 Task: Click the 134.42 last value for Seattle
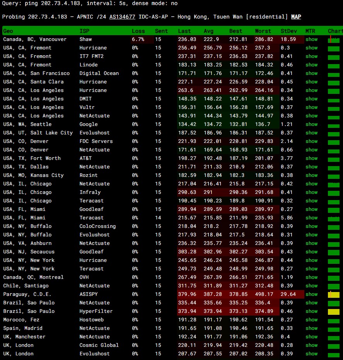[187, 124]
